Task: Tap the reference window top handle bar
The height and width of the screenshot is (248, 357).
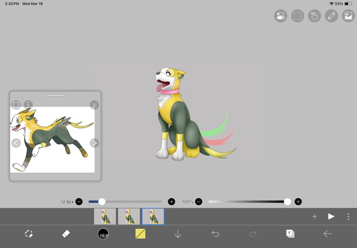Action: [x=55, y=95]
